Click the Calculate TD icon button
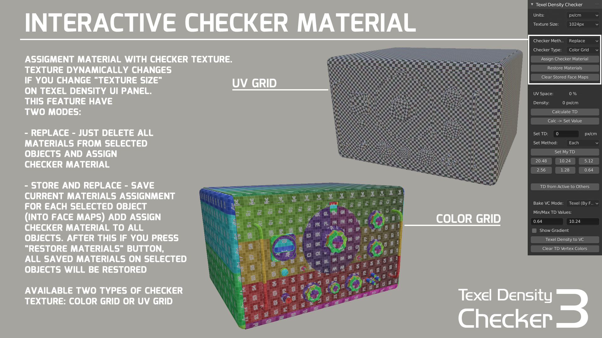This screenshot has width=602, height=338. [564, 111]
